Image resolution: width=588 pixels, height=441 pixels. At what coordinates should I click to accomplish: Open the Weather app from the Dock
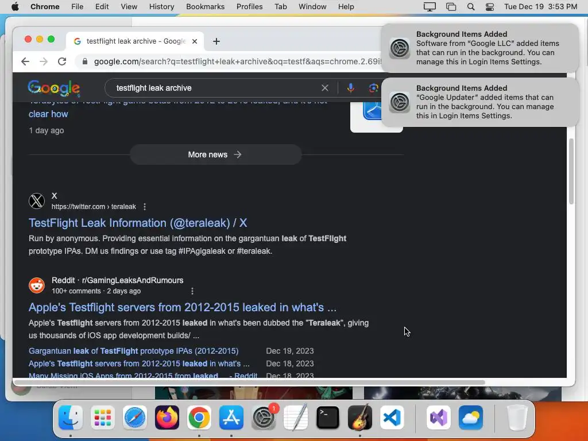click(471, 417)
